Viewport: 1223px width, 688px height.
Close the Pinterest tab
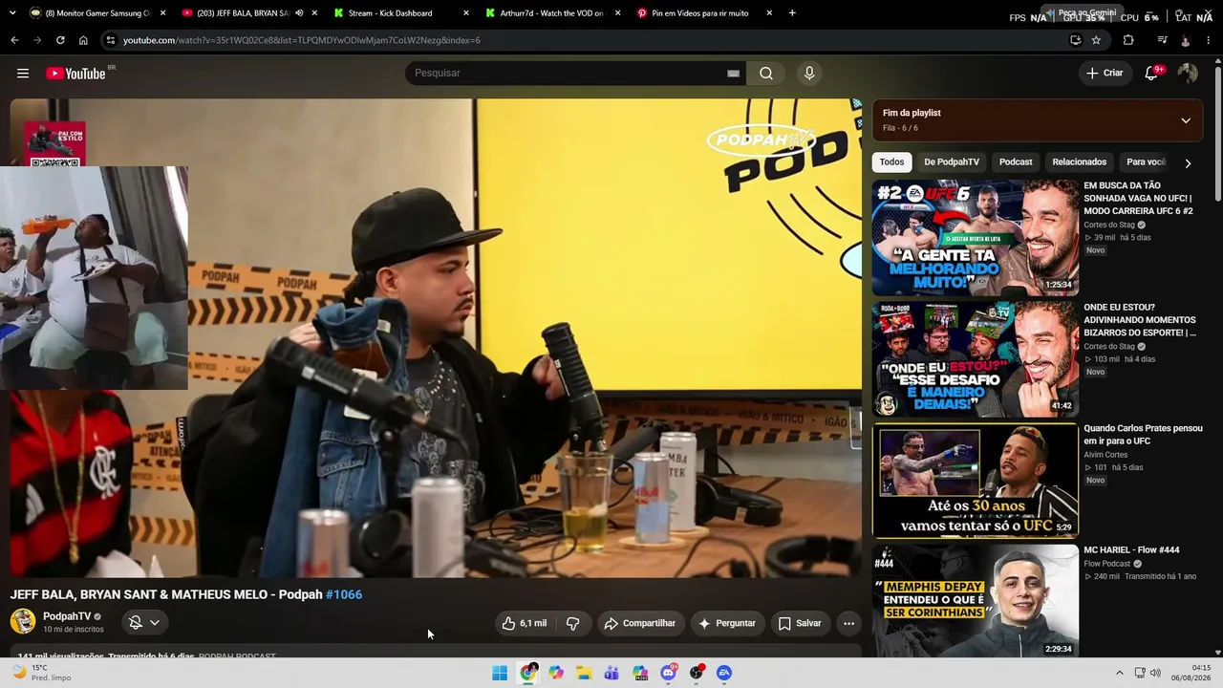[x=769, y=13]
